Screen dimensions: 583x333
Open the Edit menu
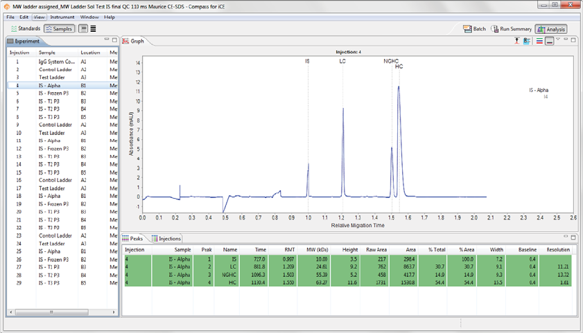24,17
